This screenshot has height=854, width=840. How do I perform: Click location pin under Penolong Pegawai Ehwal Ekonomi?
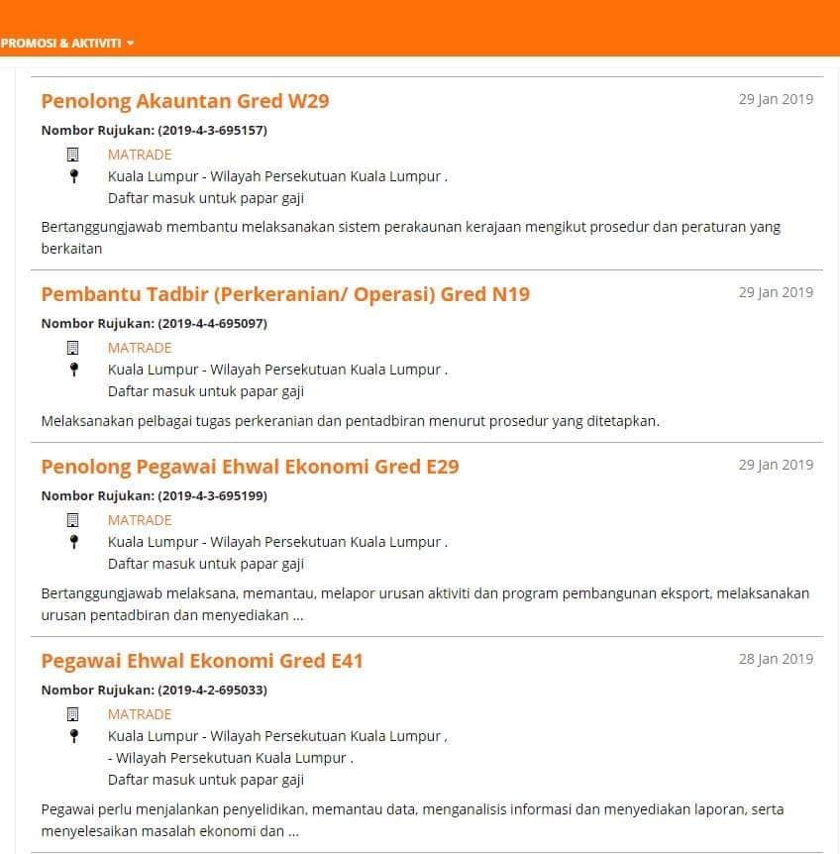pyautogui.click(x=74, y=541)
